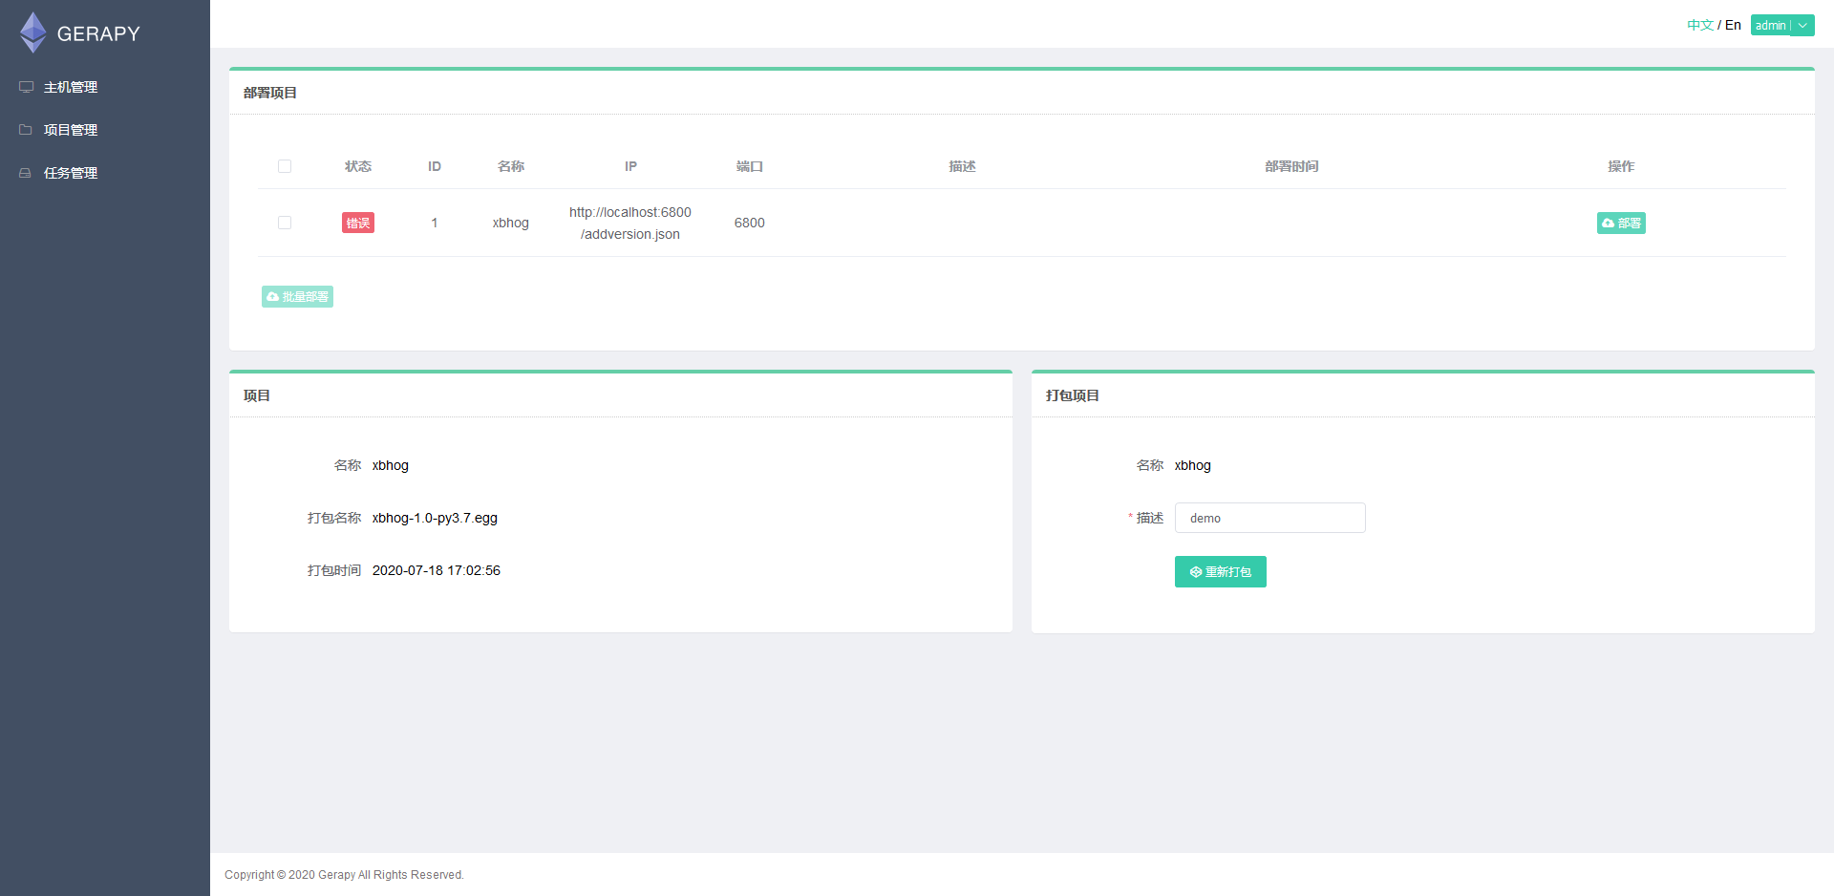Viewport: 1834px width, 896px height.
Task: Click the 端口 column header
Action: (750, 166)
